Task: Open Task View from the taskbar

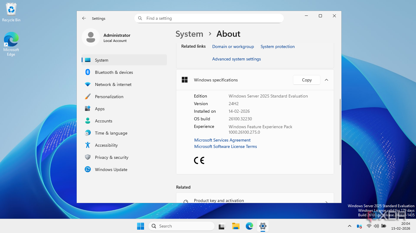Action: coord(222,226)
